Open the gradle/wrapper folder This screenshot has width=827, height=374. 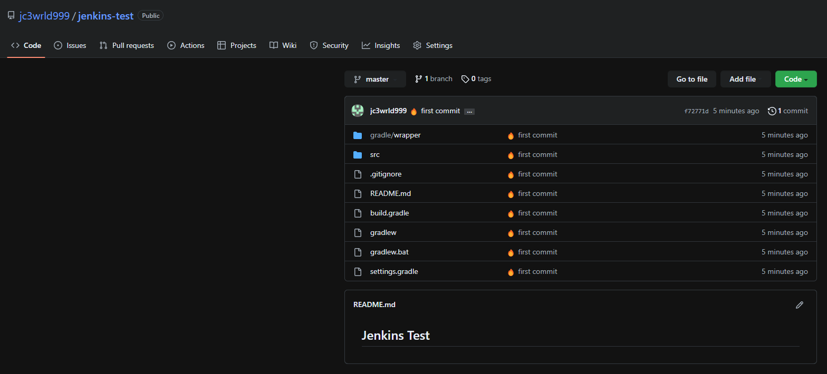(x=396, y=135)
